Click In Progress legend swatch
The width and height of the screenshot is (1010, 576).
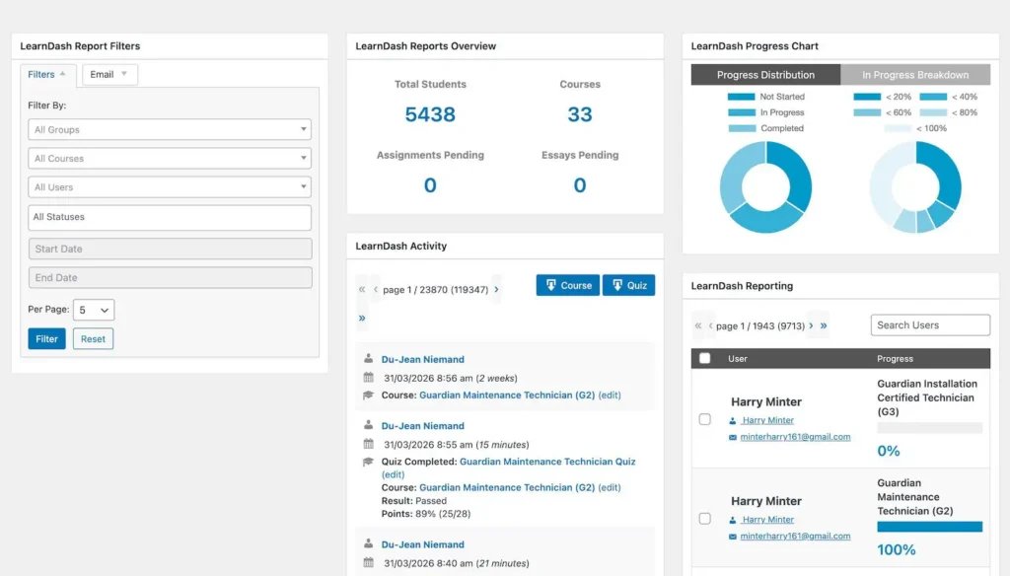[x=741, y=112]
